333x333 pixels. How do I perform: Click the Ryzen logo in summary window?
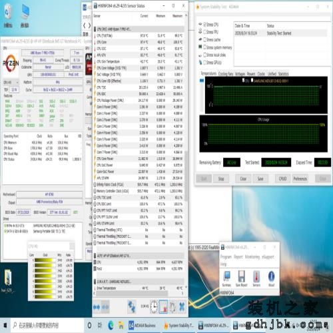[11, 64]
